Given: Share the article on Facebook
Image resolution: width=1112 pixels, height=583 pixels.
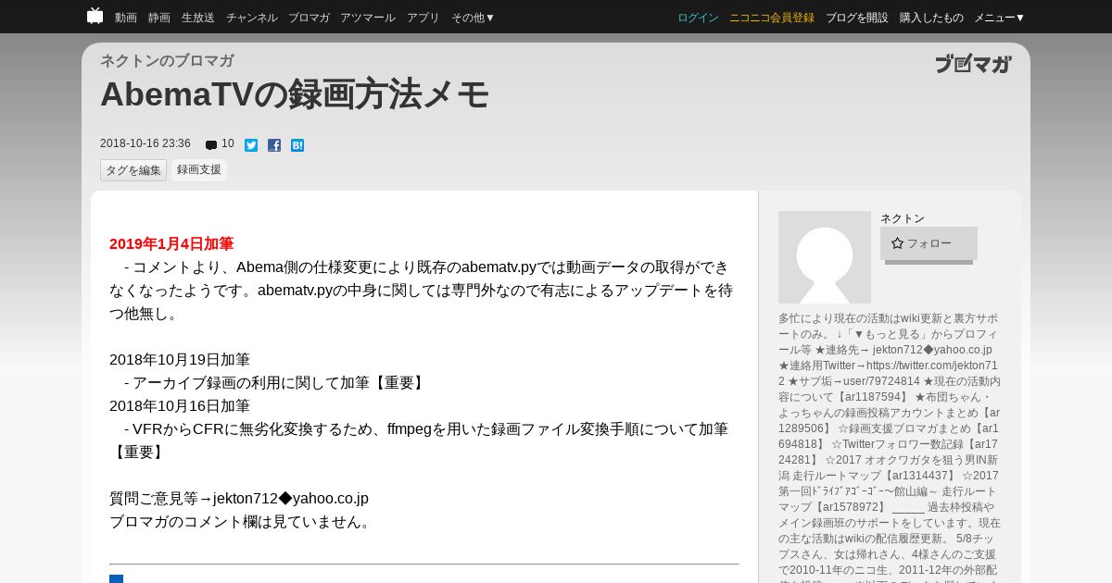Looking at the screenshot, I should pos(274,145).
